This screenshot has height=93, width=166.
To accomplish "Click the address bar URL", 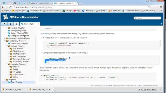I will coord(34,7).
